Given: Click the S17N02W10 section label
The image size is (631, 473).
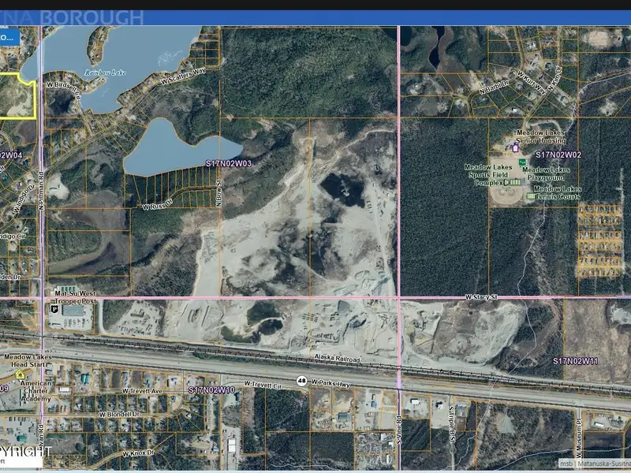Looking at the screenshot, I should pyautogui.click(x=211, y=389).
